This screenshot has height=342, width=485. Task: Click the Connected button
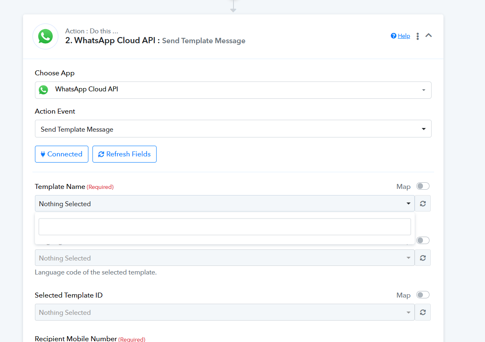(x=62, y=154)
